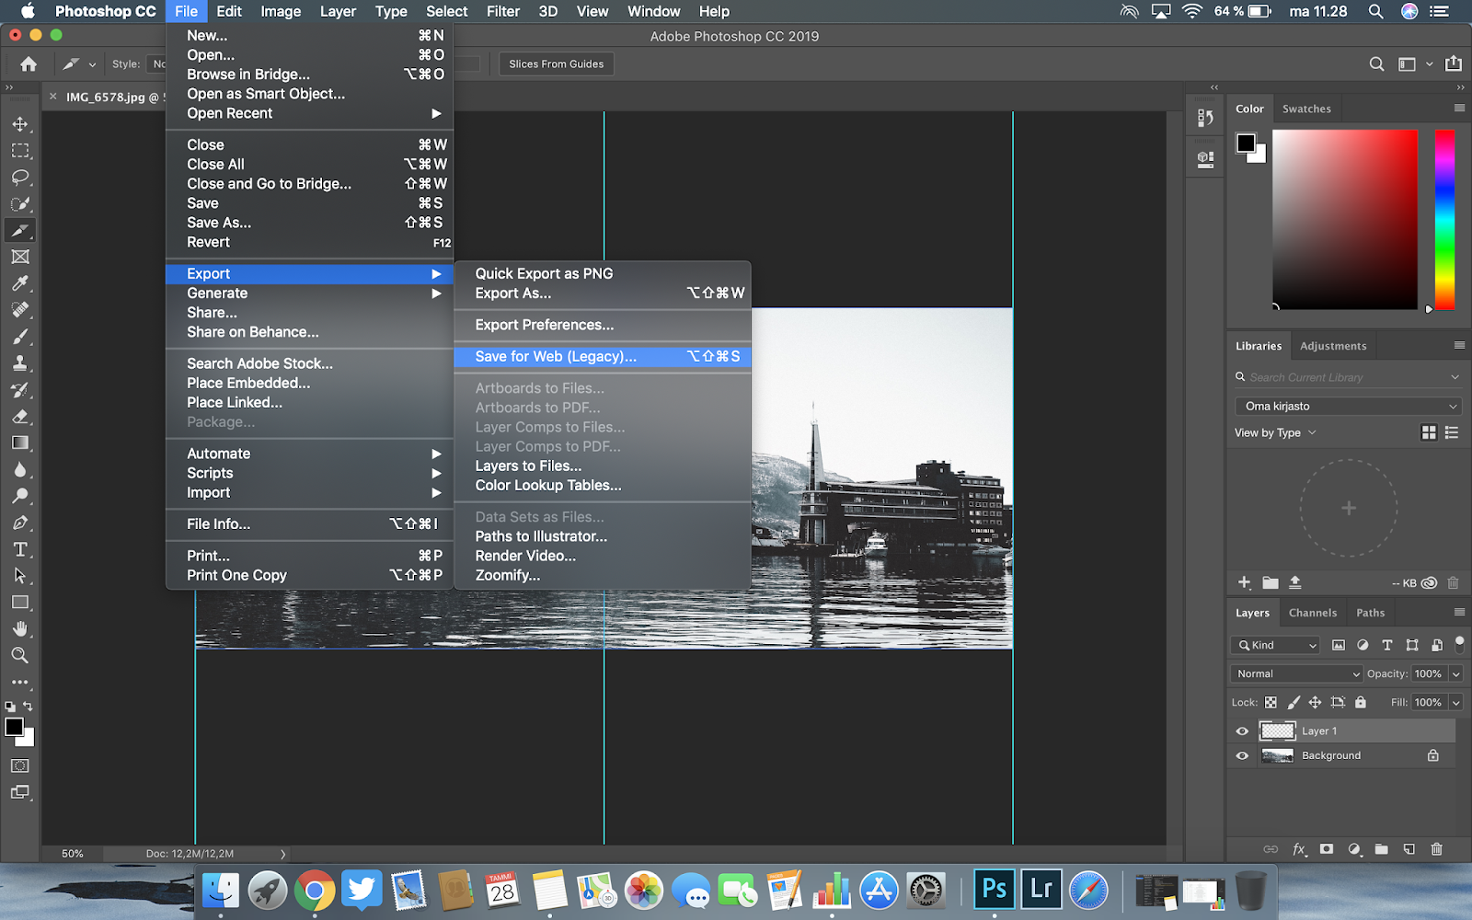Viewport: 1472px width, 920px height.
Task: Select the Move tool
Action: click(20, 123)
